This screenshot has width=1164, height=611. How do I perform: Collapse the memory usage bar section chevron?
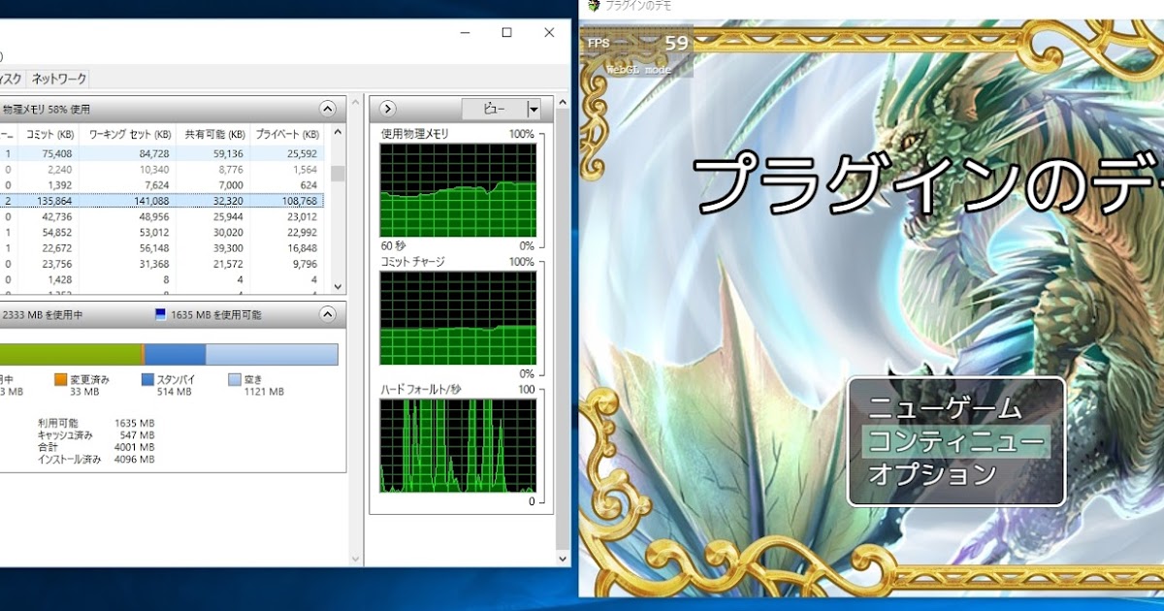point(328,314)
